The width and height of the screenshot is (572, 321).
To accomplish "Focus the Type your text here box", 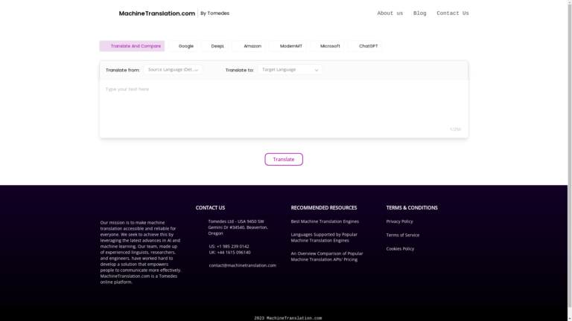I will coord(284,108).
